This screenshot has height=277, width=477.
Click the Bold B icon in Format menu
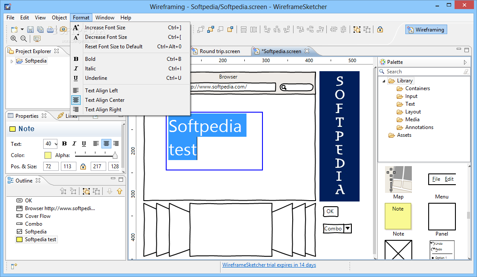coord(76,59)
